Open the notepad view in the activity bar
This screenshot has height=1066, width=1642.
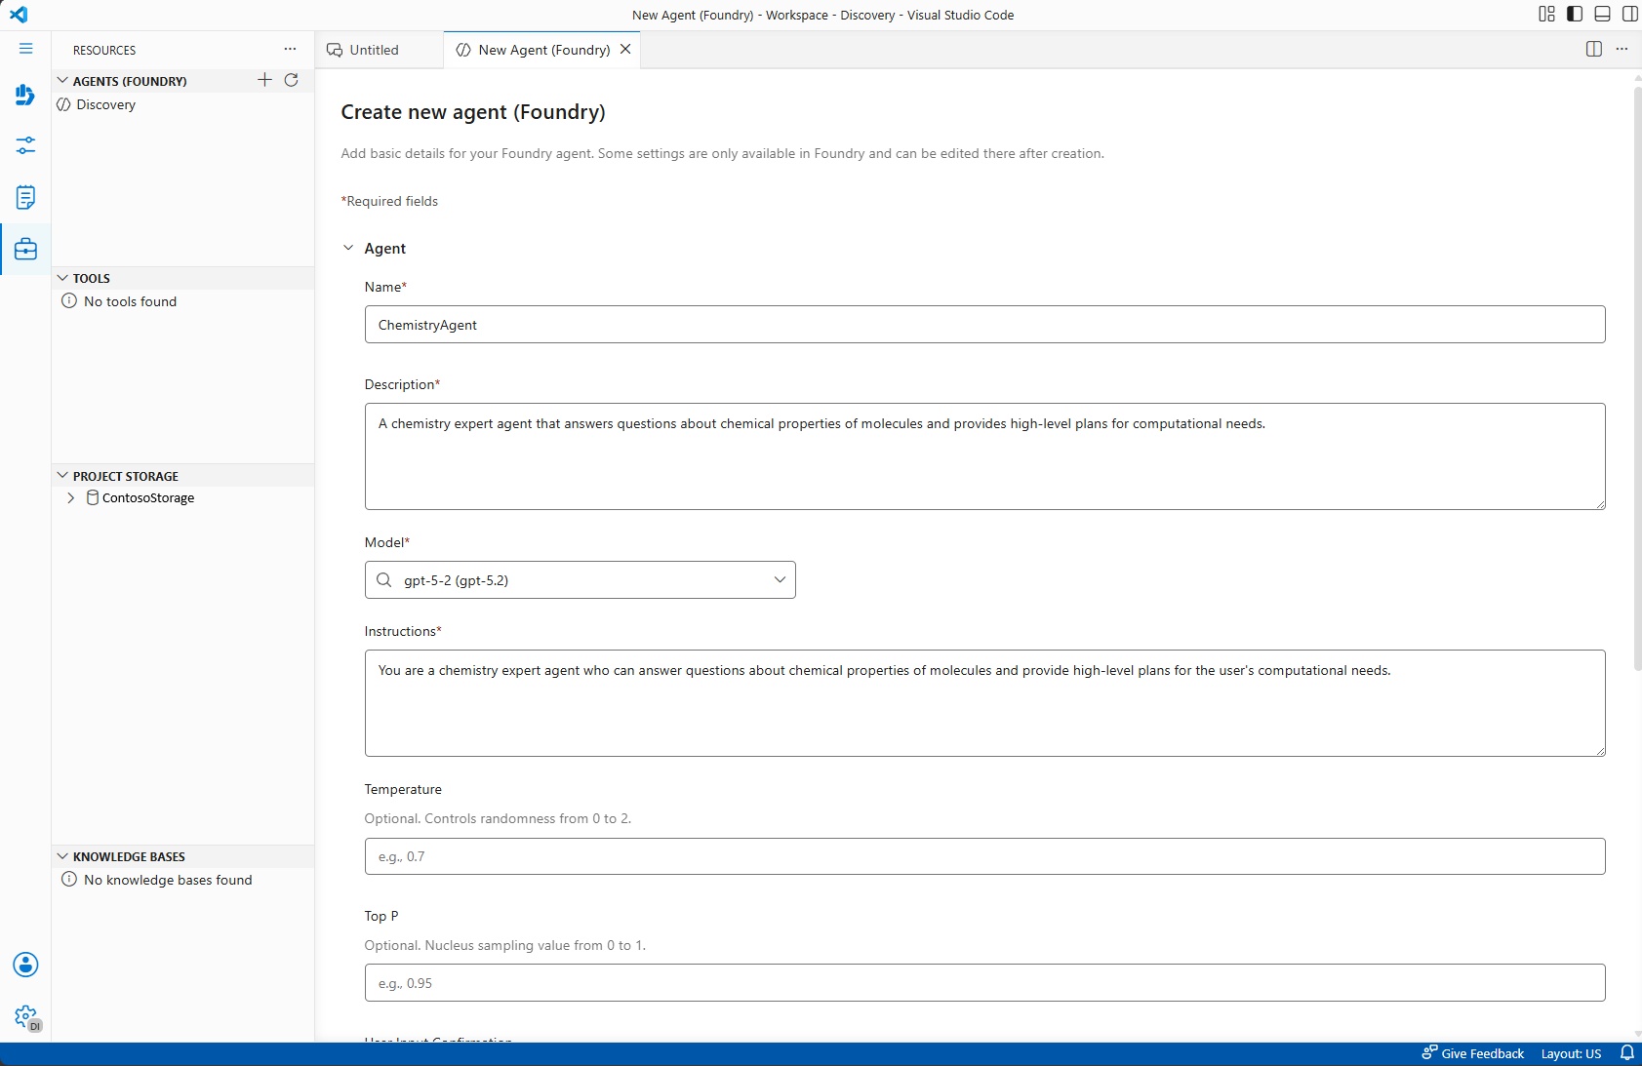25,198
